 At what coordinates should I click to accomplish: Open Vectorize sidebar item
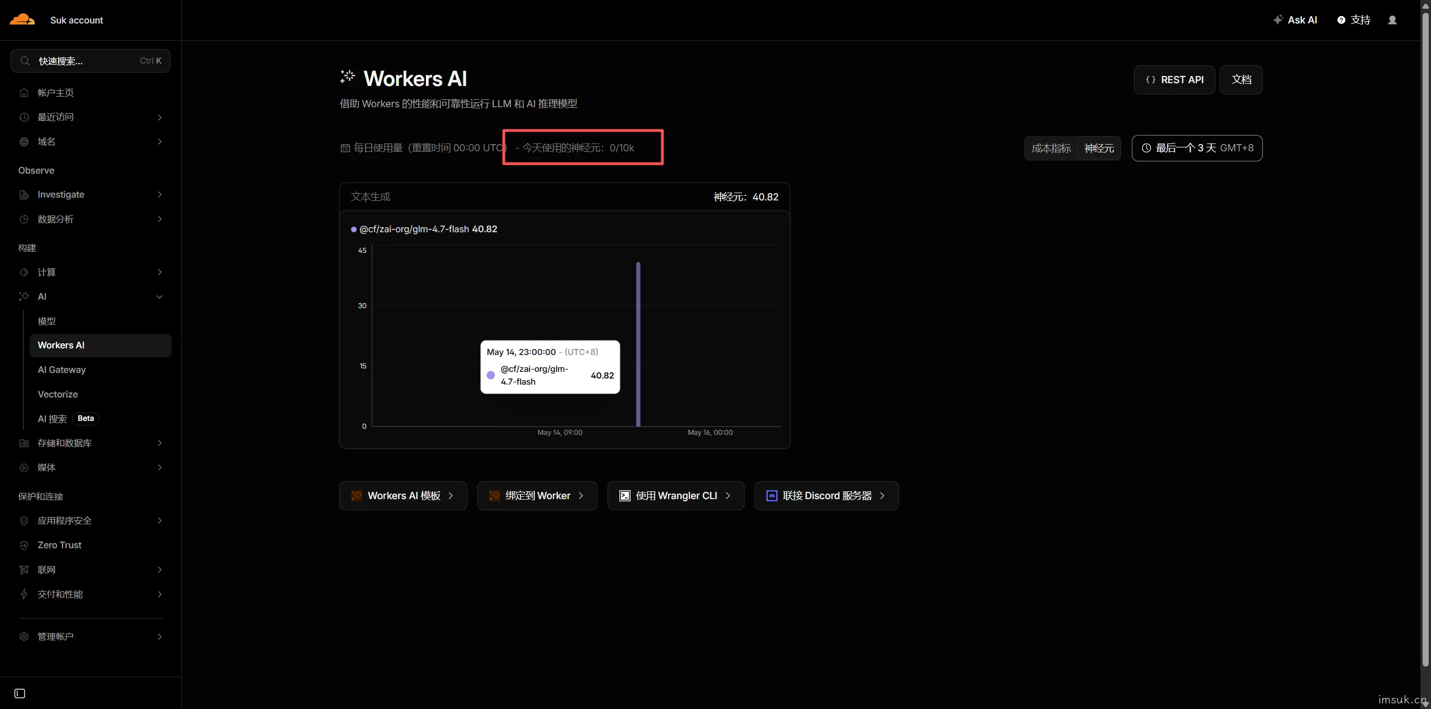point(100,395)
